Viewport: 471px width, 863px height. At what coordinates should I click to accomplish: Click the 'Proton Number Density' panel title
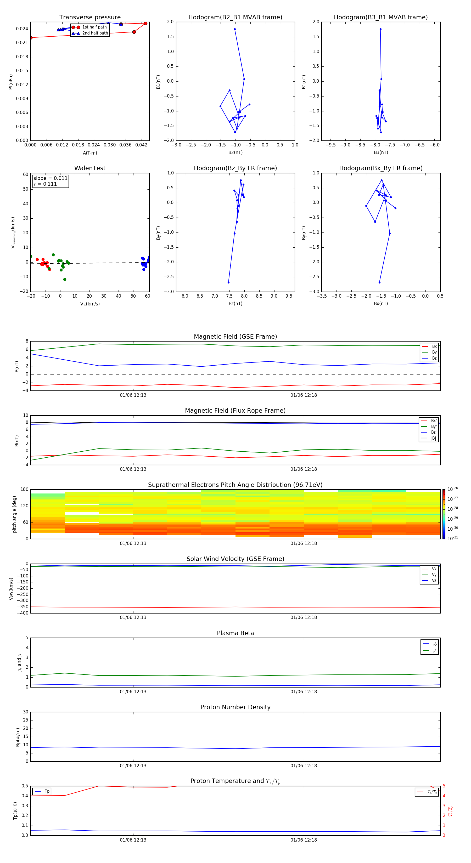[235, 707]
